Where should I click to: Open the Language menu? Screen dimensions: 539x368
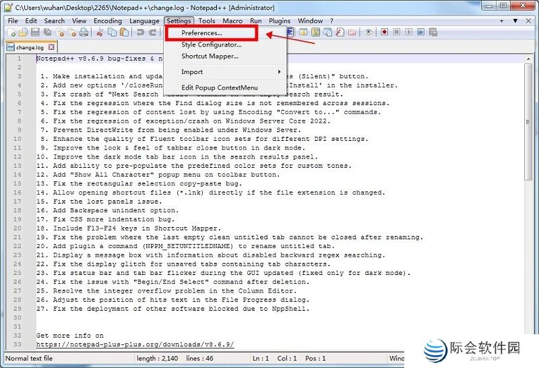pos(144,21)
